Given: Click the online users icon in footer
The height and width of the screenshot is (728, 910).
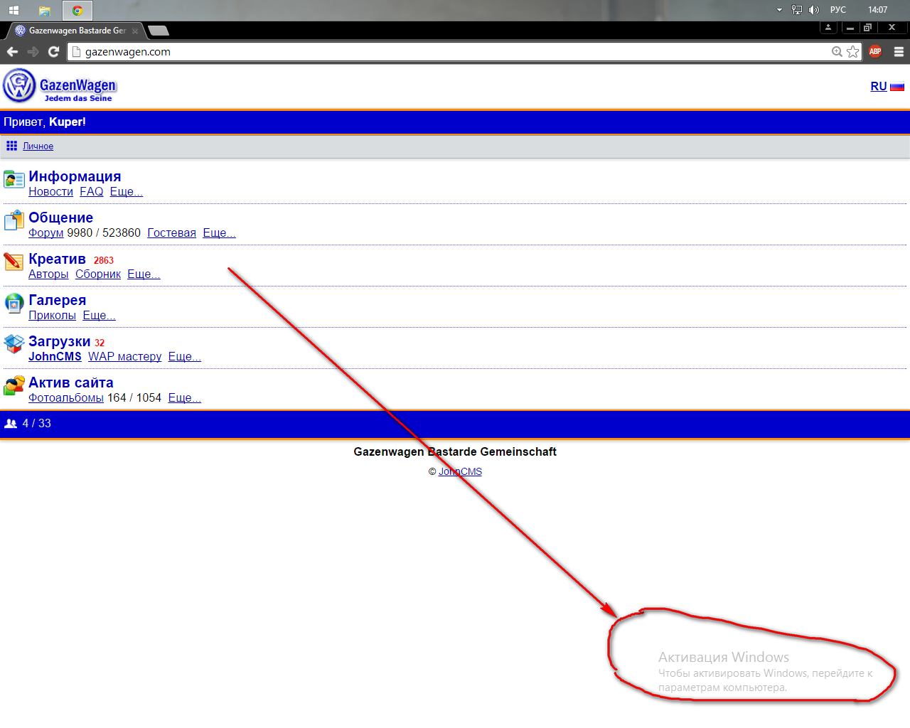Looking at the screenshot, I should [11, 423].
